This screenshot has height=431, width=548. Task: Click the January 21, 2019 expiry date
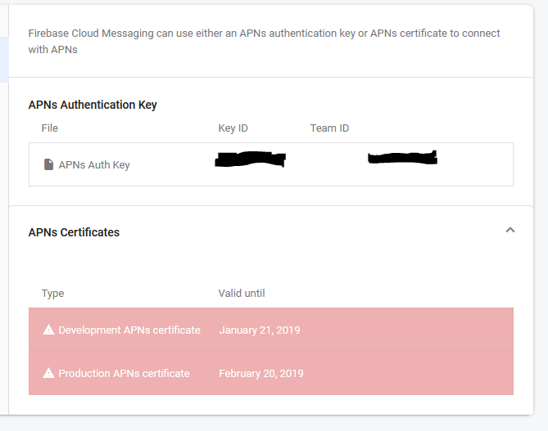260,330
